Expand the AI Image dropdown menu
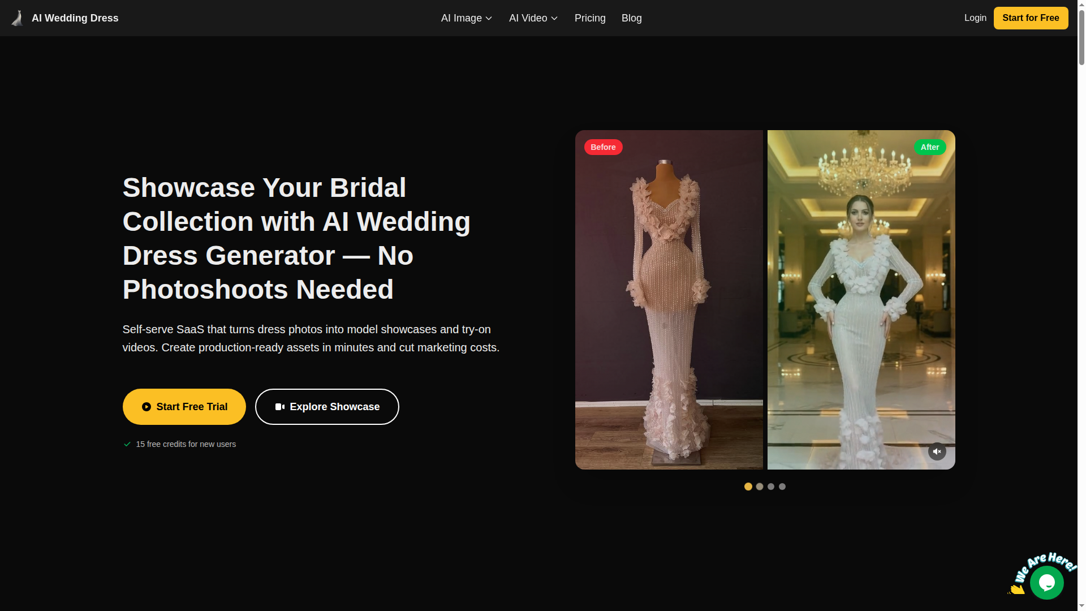The height and width of the screenshot is (611, 1086). coord(466,18)
